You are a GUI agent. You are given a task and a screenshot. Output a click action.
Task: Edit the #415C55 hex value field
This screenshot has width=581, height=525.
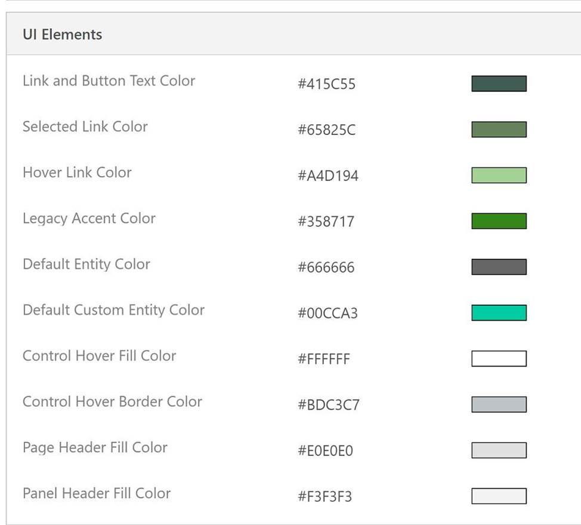point(326,84)
